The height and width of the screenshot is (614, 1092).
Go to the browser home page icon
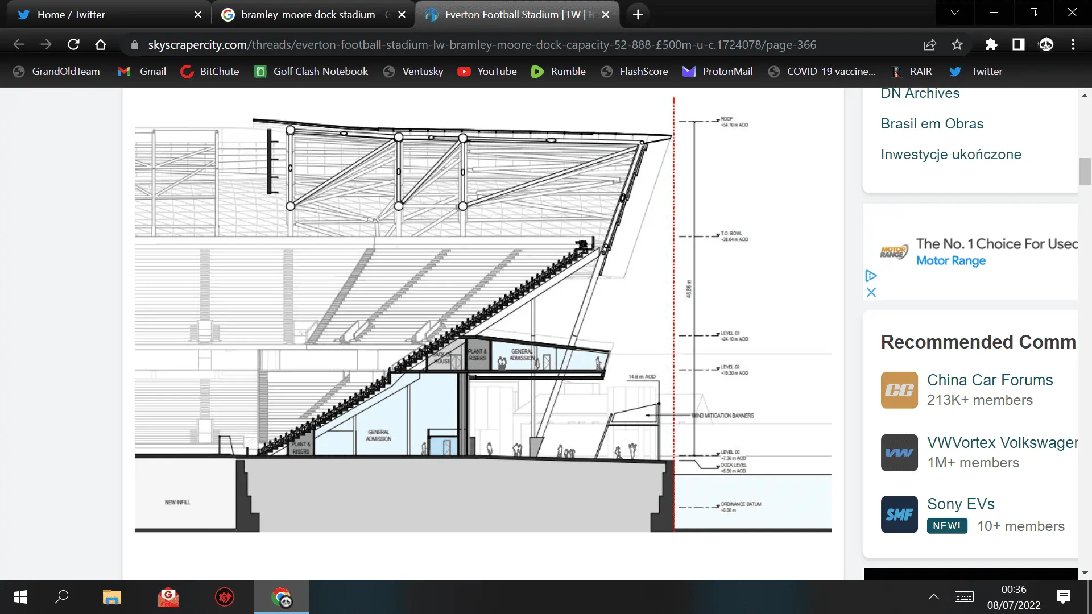pyautogui.click(x=101, y=44)
